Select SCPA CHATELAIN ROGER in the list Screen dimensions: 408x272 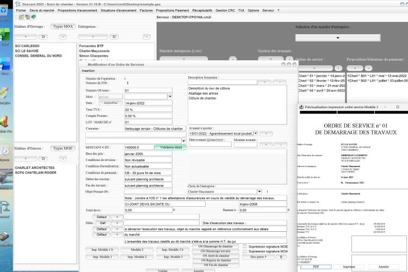coord(36,172)
